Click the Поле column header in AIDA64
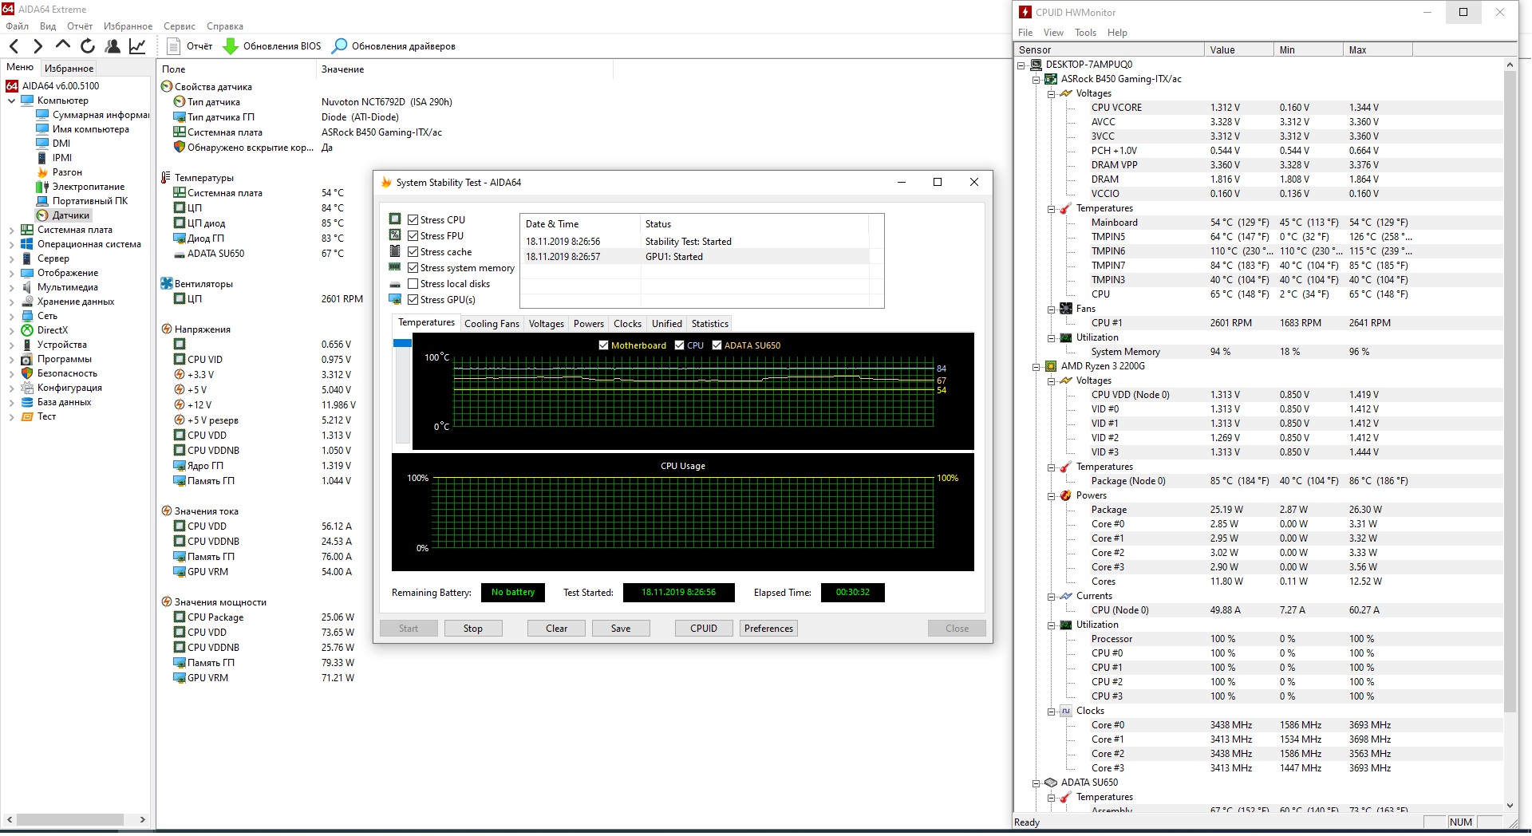Image resolution: width=1532 pixels, height=836 pixels. pos(237,69)
